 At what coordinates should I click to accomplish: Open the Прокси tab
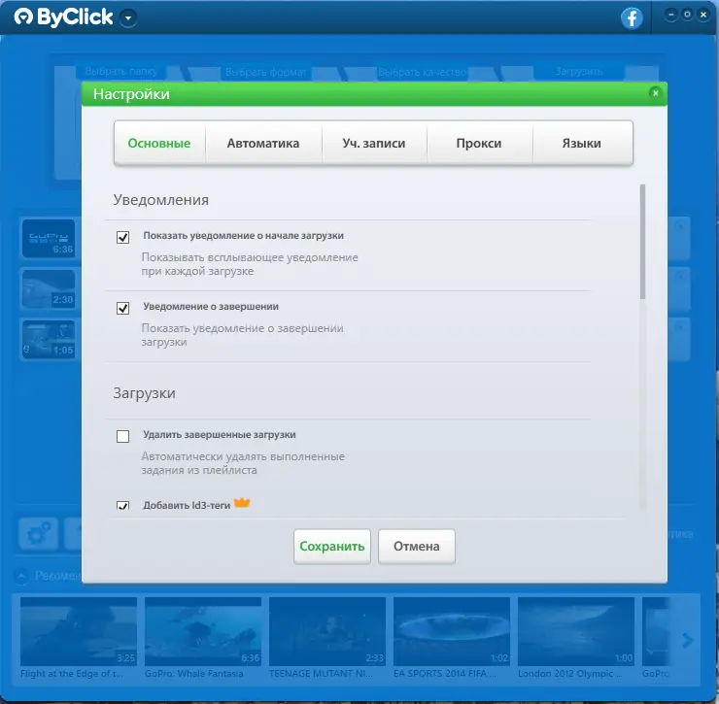coord(479,143)
